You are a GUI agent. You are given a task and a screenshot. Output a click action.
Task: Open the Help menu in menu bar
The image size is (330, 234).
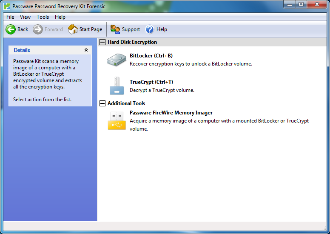point(60,17)
